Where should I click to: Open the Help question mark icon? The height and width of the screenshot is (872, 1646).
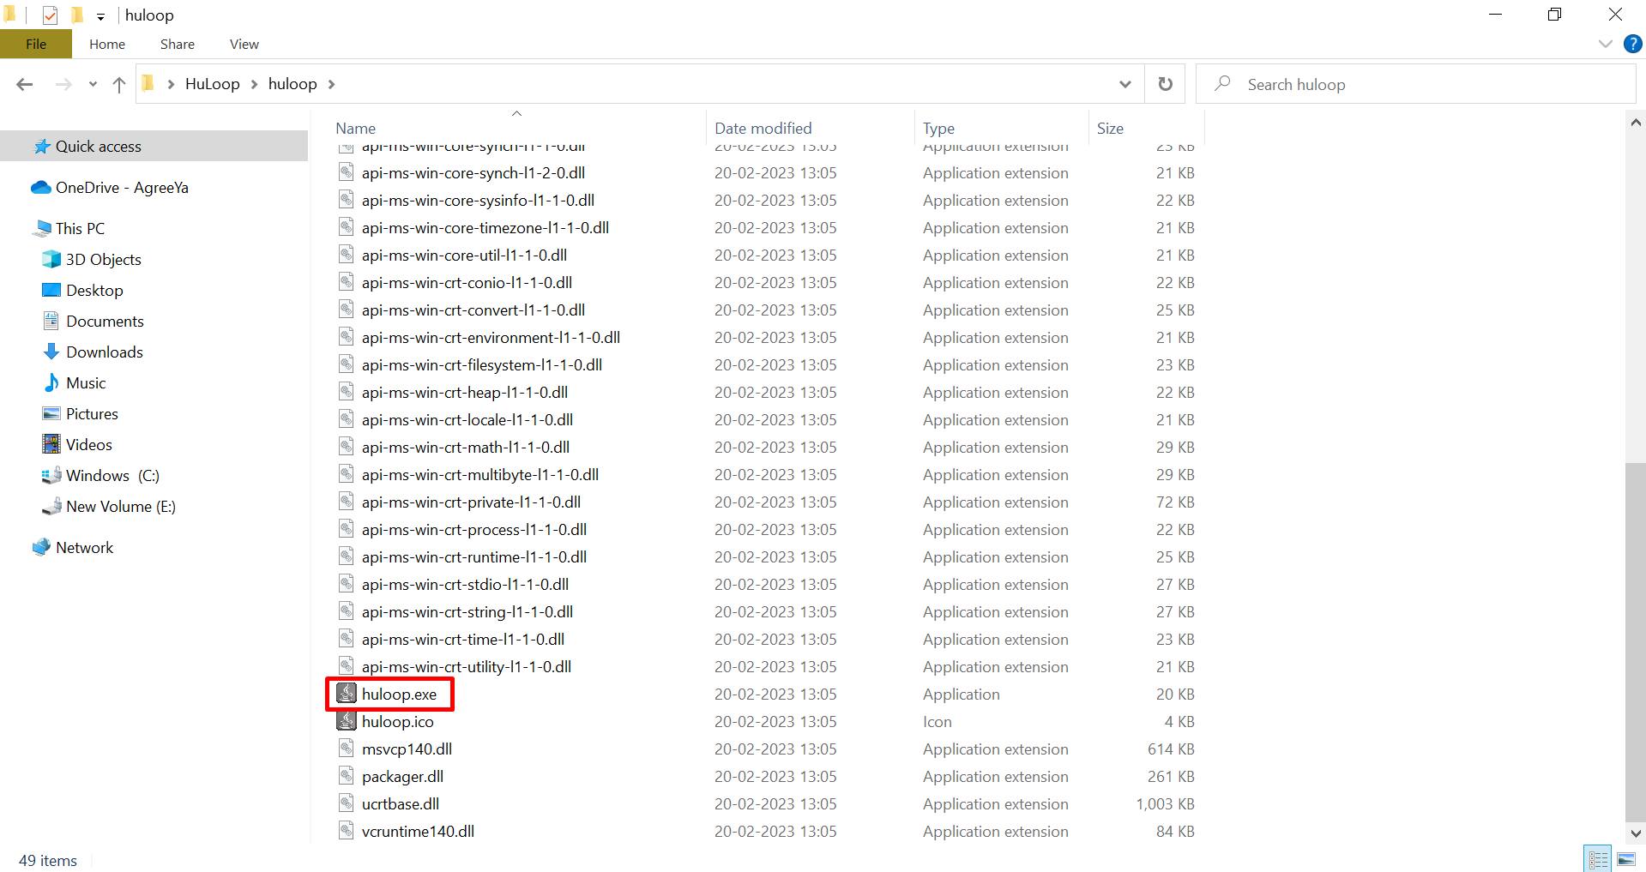pyautogui.click(x=1632, y=45)
